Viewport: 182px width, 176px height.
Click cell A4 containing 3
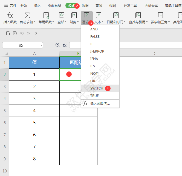coord(34,99)
